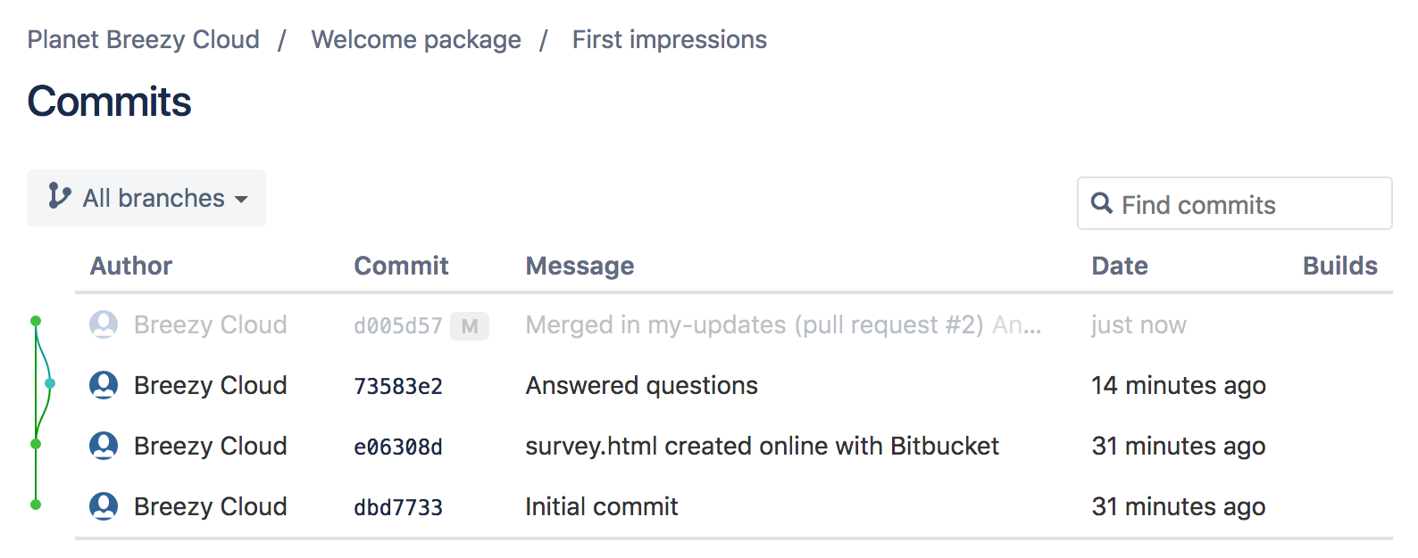
Task: Open the Welcome package breadcrumb link
Action: point(415,39)
